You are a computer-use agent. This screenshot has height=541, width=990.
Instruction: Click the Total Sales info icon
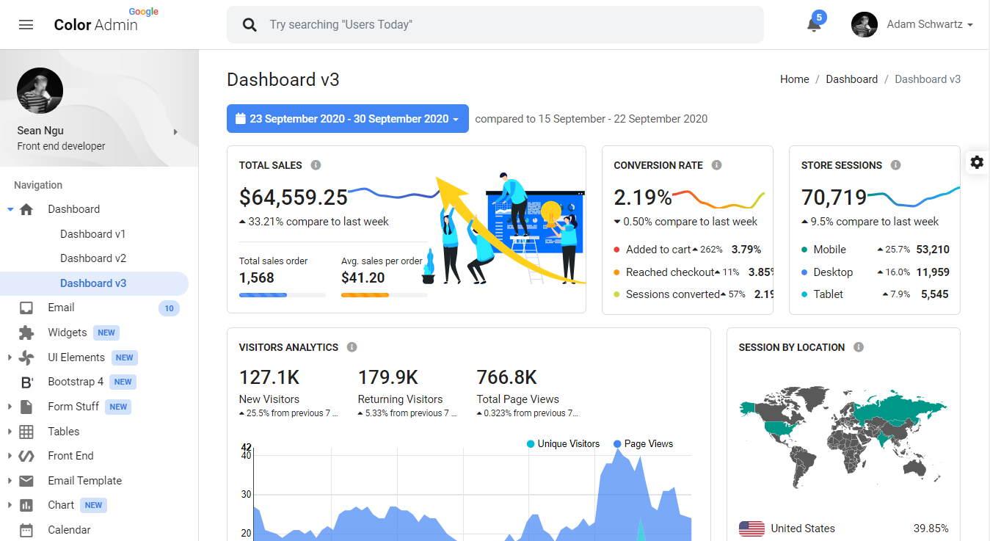click(316, 165)
